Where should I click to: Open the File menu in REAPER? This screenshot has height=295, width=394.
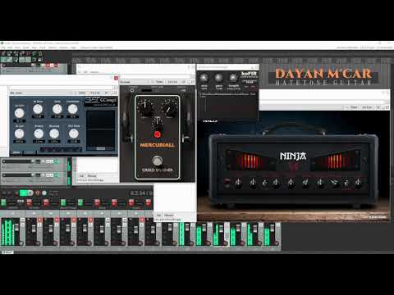(3, 48)
